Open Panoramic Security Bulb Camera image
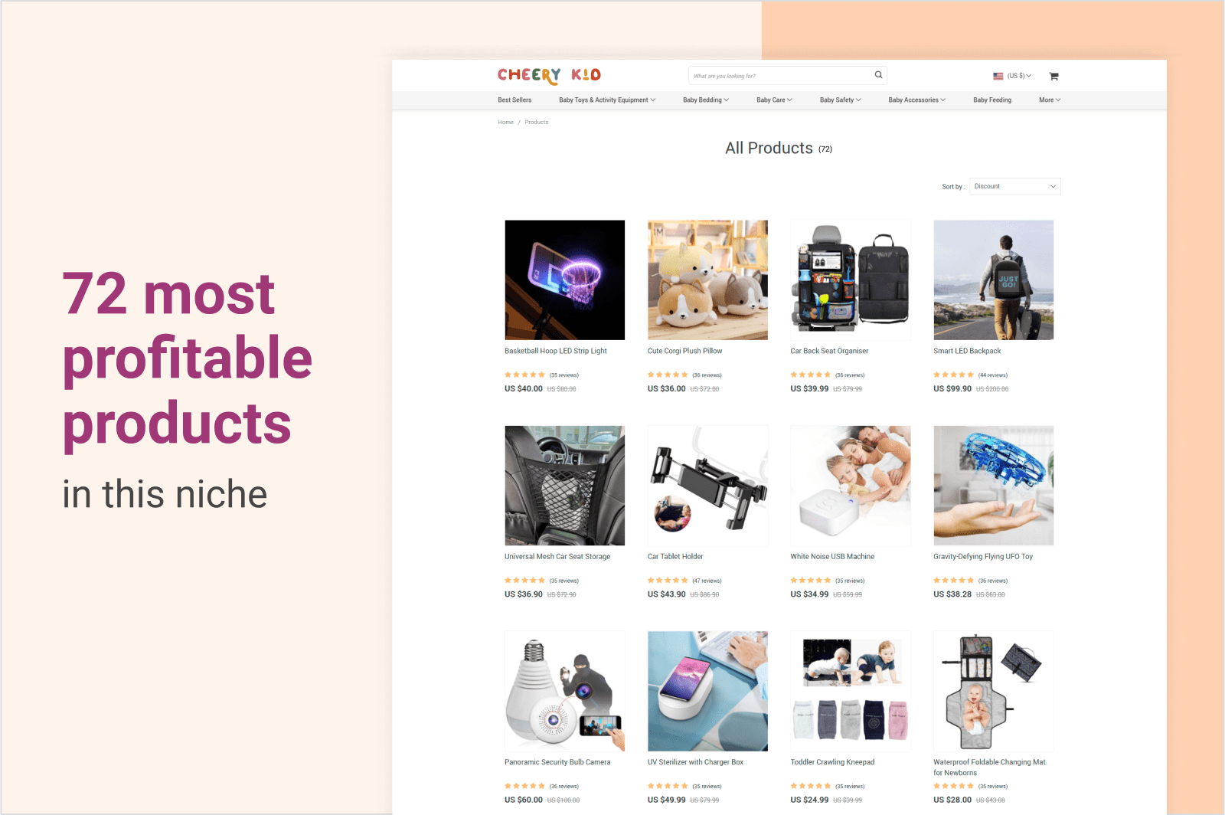 (x=565, y=691)
